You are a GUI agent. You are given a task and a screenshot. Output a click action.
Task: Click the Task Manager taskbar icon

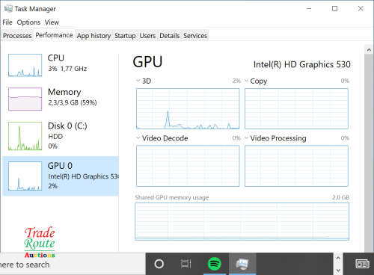(x=242, y=264)
